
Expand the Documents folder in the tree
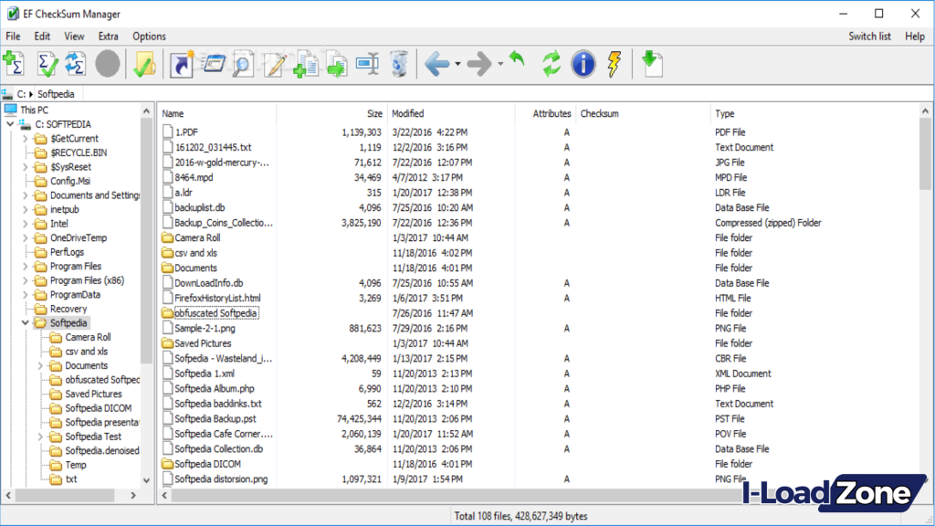point(40,365)
